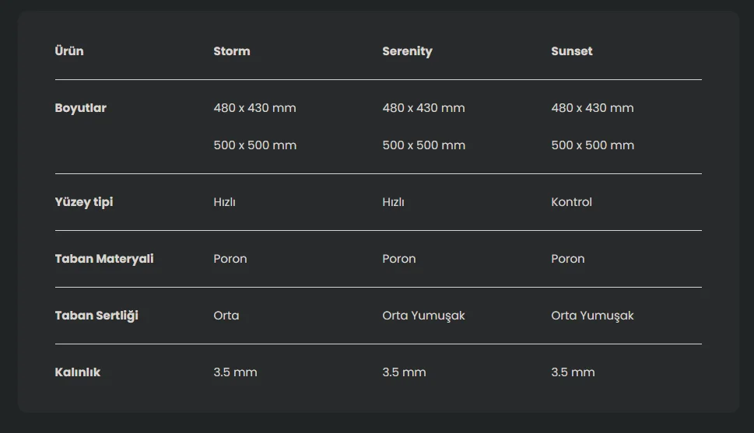754x433 pixels.
Task: Click the Sunset product column header
Action: (x=571, y=51)
